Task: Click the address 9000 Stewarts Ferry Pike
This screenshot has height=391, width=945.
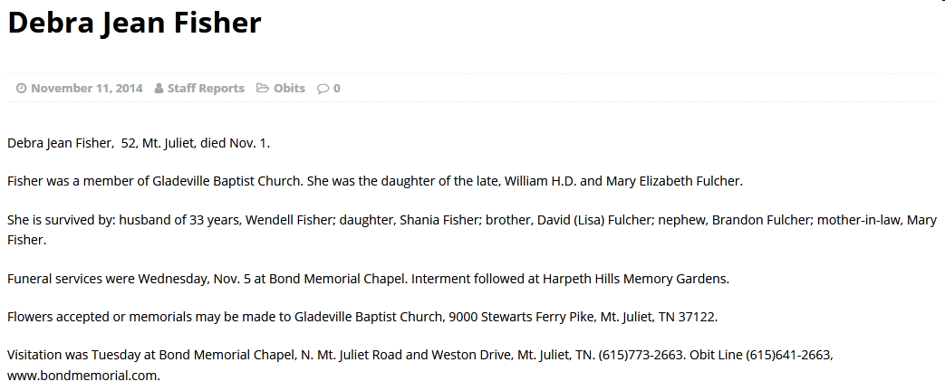Action: coord(521,317)
